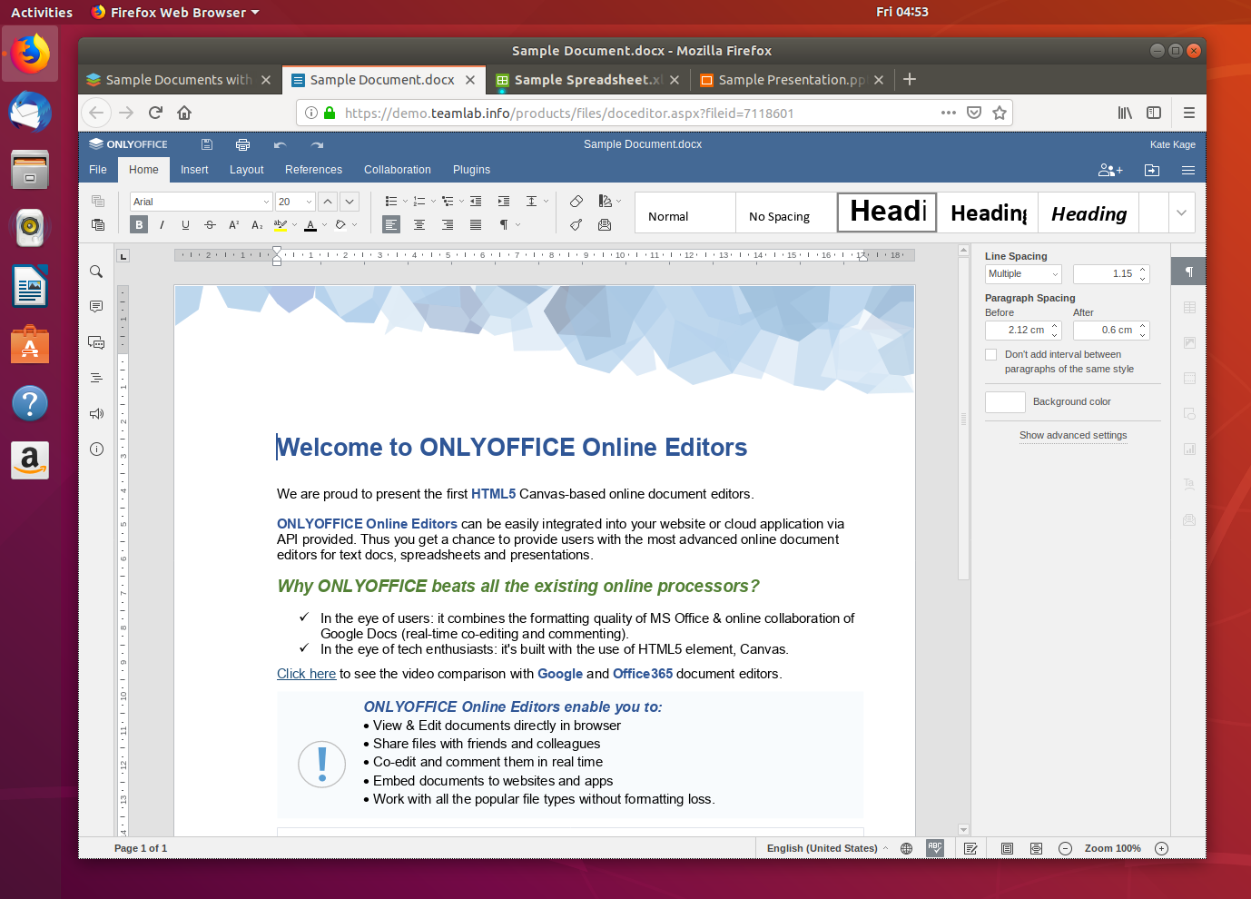Viewport: 1251px width, 899px height.
Task: Switch to the Layout tab
Action: pyautogui.click(x=247, y=170)
